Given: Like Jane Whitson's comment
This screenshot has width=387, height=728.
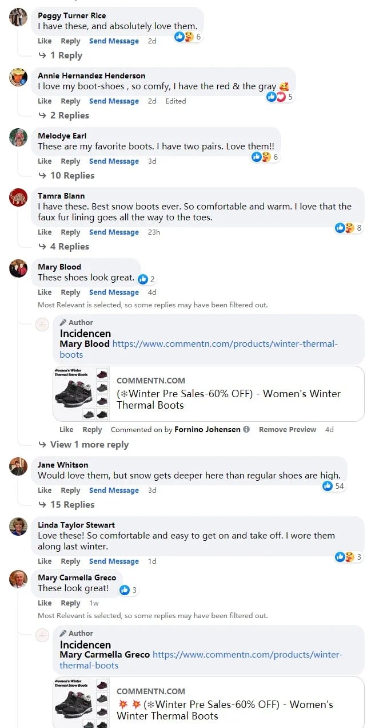Looking at the screenshot, I should pos(45,490).
